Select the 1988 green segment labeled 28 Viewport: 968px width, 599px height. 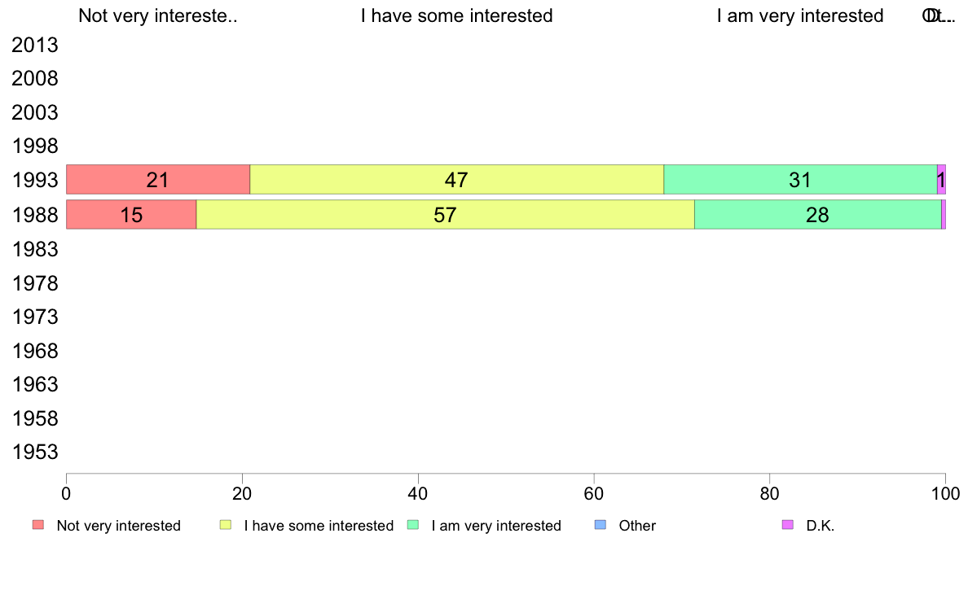[x=817, y=215]
